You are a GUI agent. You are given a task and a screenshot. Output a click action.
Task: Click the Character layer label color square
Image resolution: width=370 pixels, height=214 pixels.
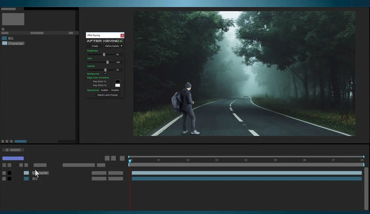[26, 173]
